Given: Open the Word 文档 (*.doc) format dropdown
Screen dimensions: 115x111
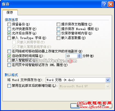Looking at the screenshot, I should [x=108, y=80].
